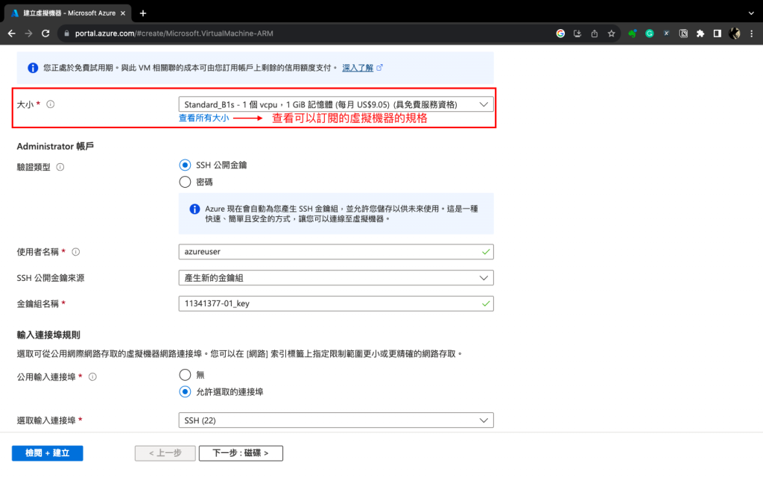This screenshot has height=477, width=763.
Task: Close the Microsoft Azure tab
Action: (123, 13)
